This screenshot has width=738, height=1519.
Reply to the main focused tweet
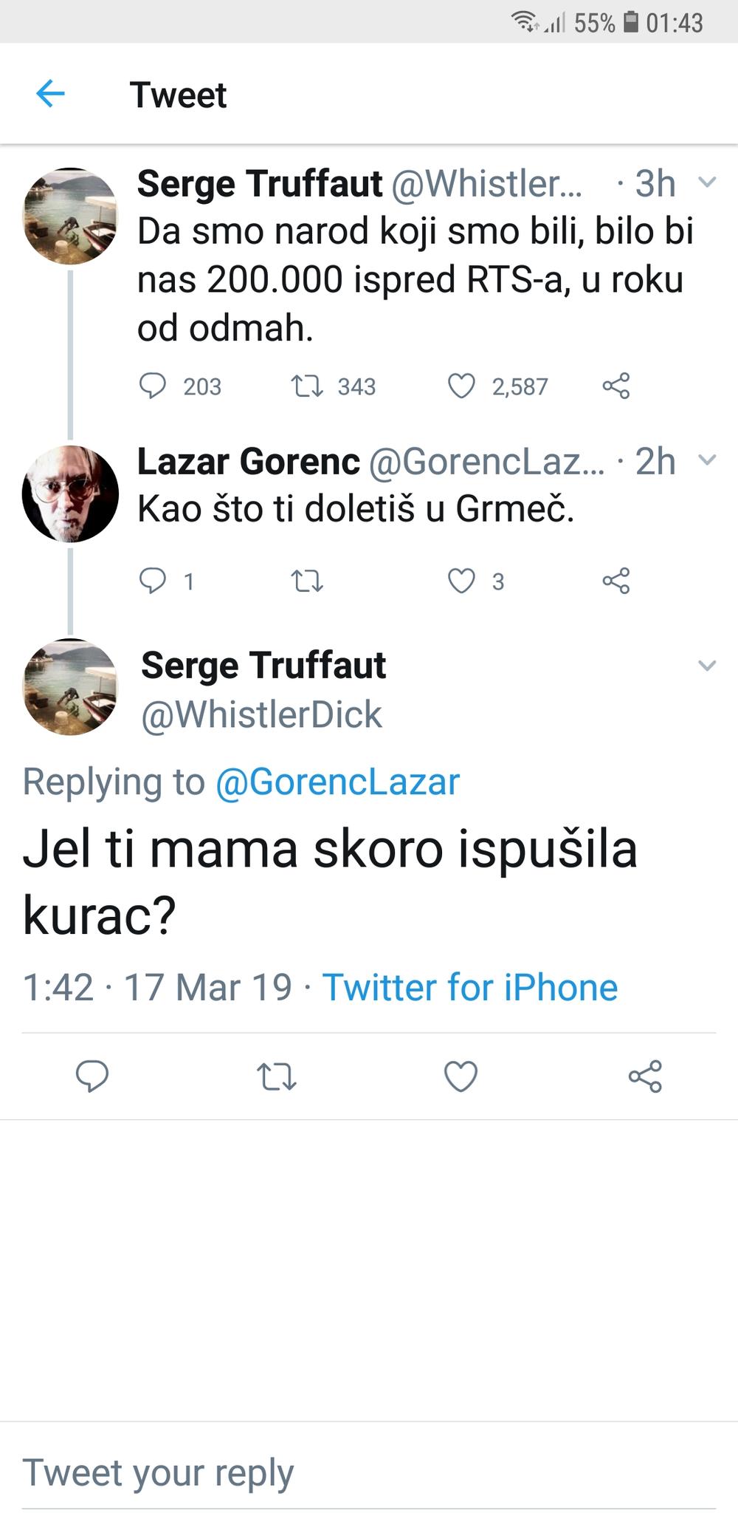92,1076
